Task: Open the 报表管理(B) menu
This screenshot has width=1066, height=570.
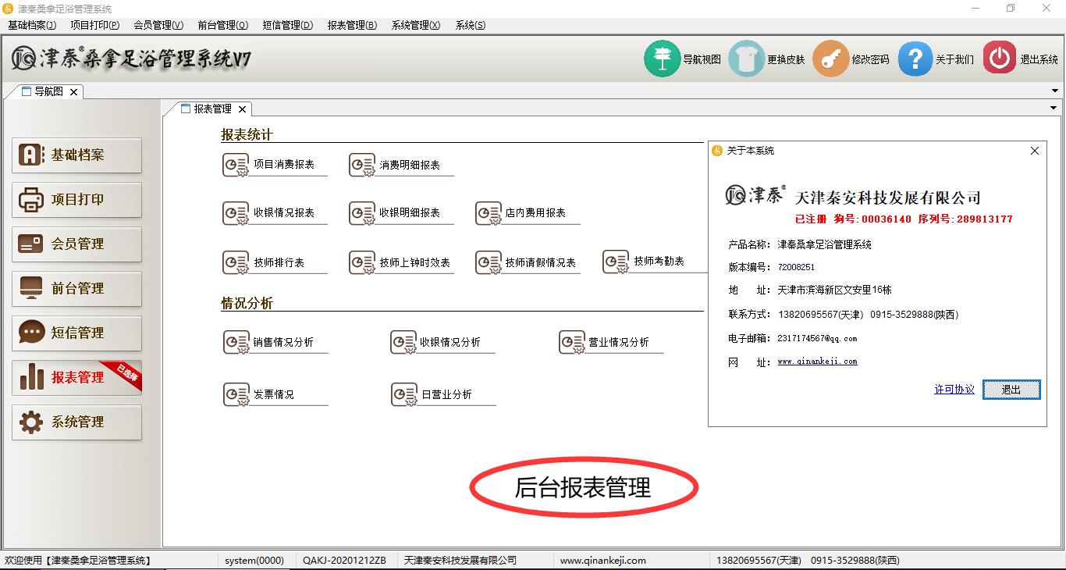Action: [x=351, y=25]
